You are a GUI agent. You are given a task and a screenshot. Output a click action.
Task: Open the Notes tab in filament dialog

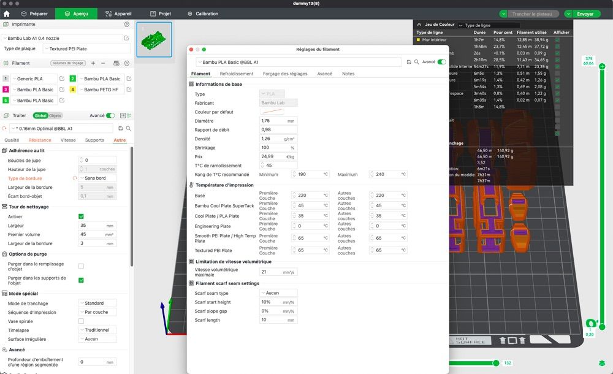[x=348, y=74]
